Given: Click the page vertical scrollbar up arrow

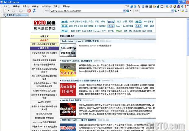Looking at the screenshot, I should tap(188, 19).
